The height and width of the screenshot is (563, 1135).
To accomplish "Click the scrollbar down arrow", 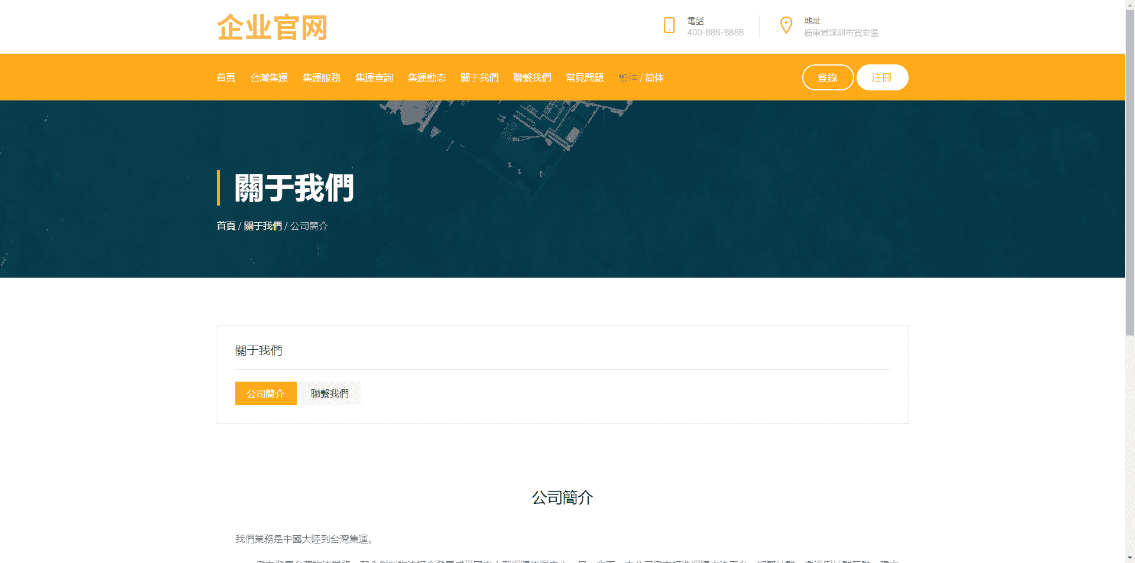I will [1130, 558].
